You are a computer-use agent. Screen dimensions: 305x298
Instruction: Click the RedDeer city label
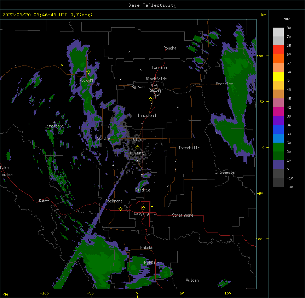point(156,90)
